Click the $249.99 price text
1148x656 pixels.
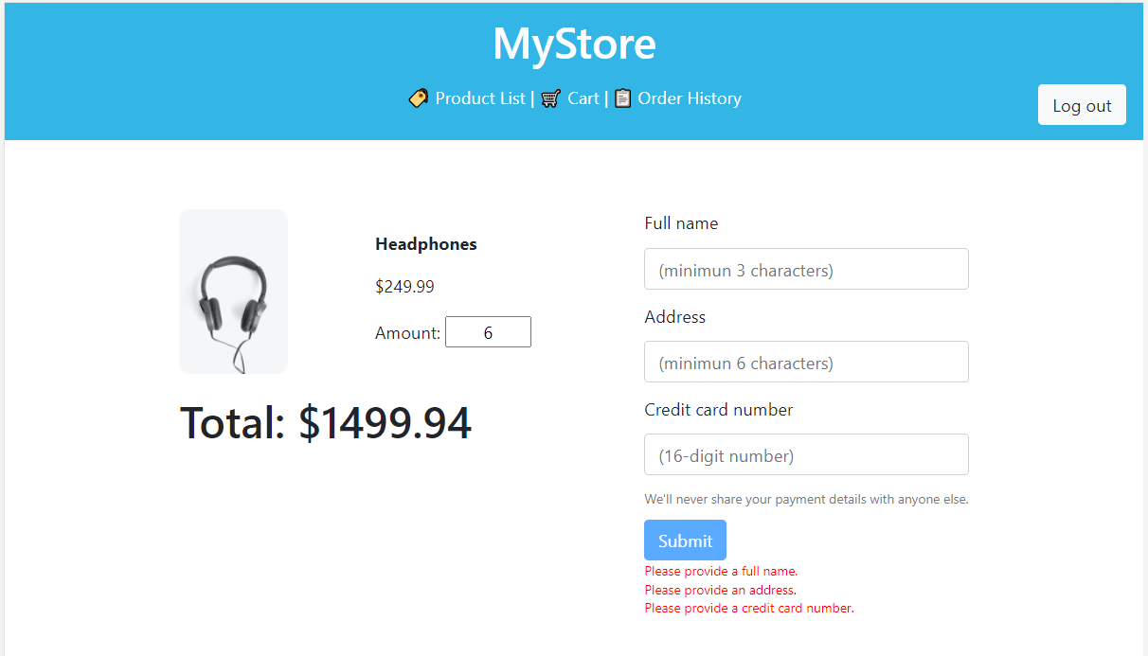(404, 287)
